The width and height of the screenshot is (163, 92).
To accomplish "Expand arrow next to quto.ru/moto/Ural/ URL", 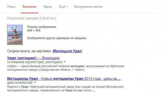I will (35, 82).
